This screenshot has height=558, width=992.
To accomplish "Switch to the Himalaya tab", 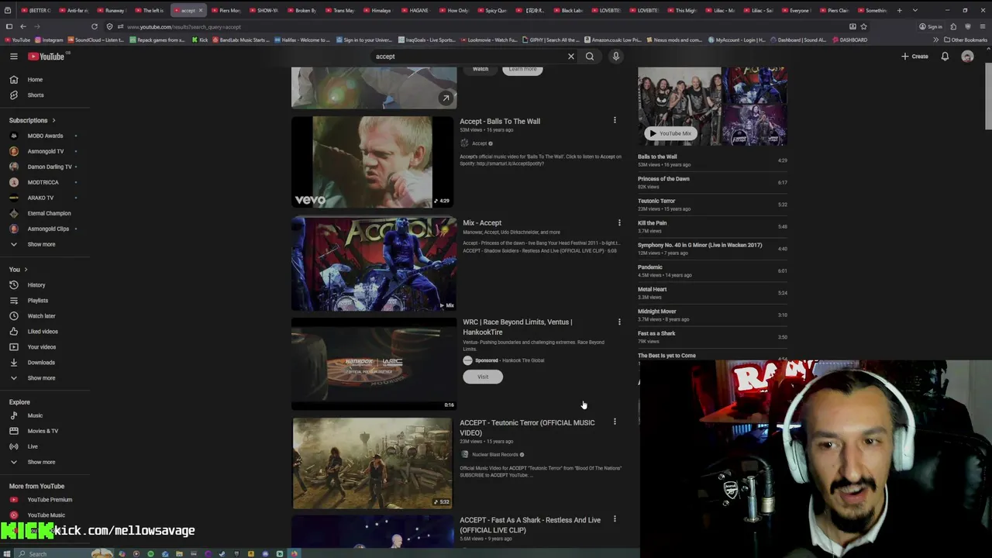I will click(x=378, y=10).
